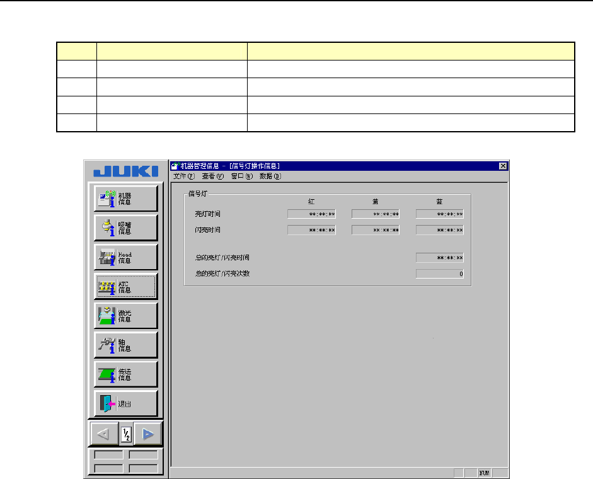Open the 机器信息 machine info button

point(125,199)
